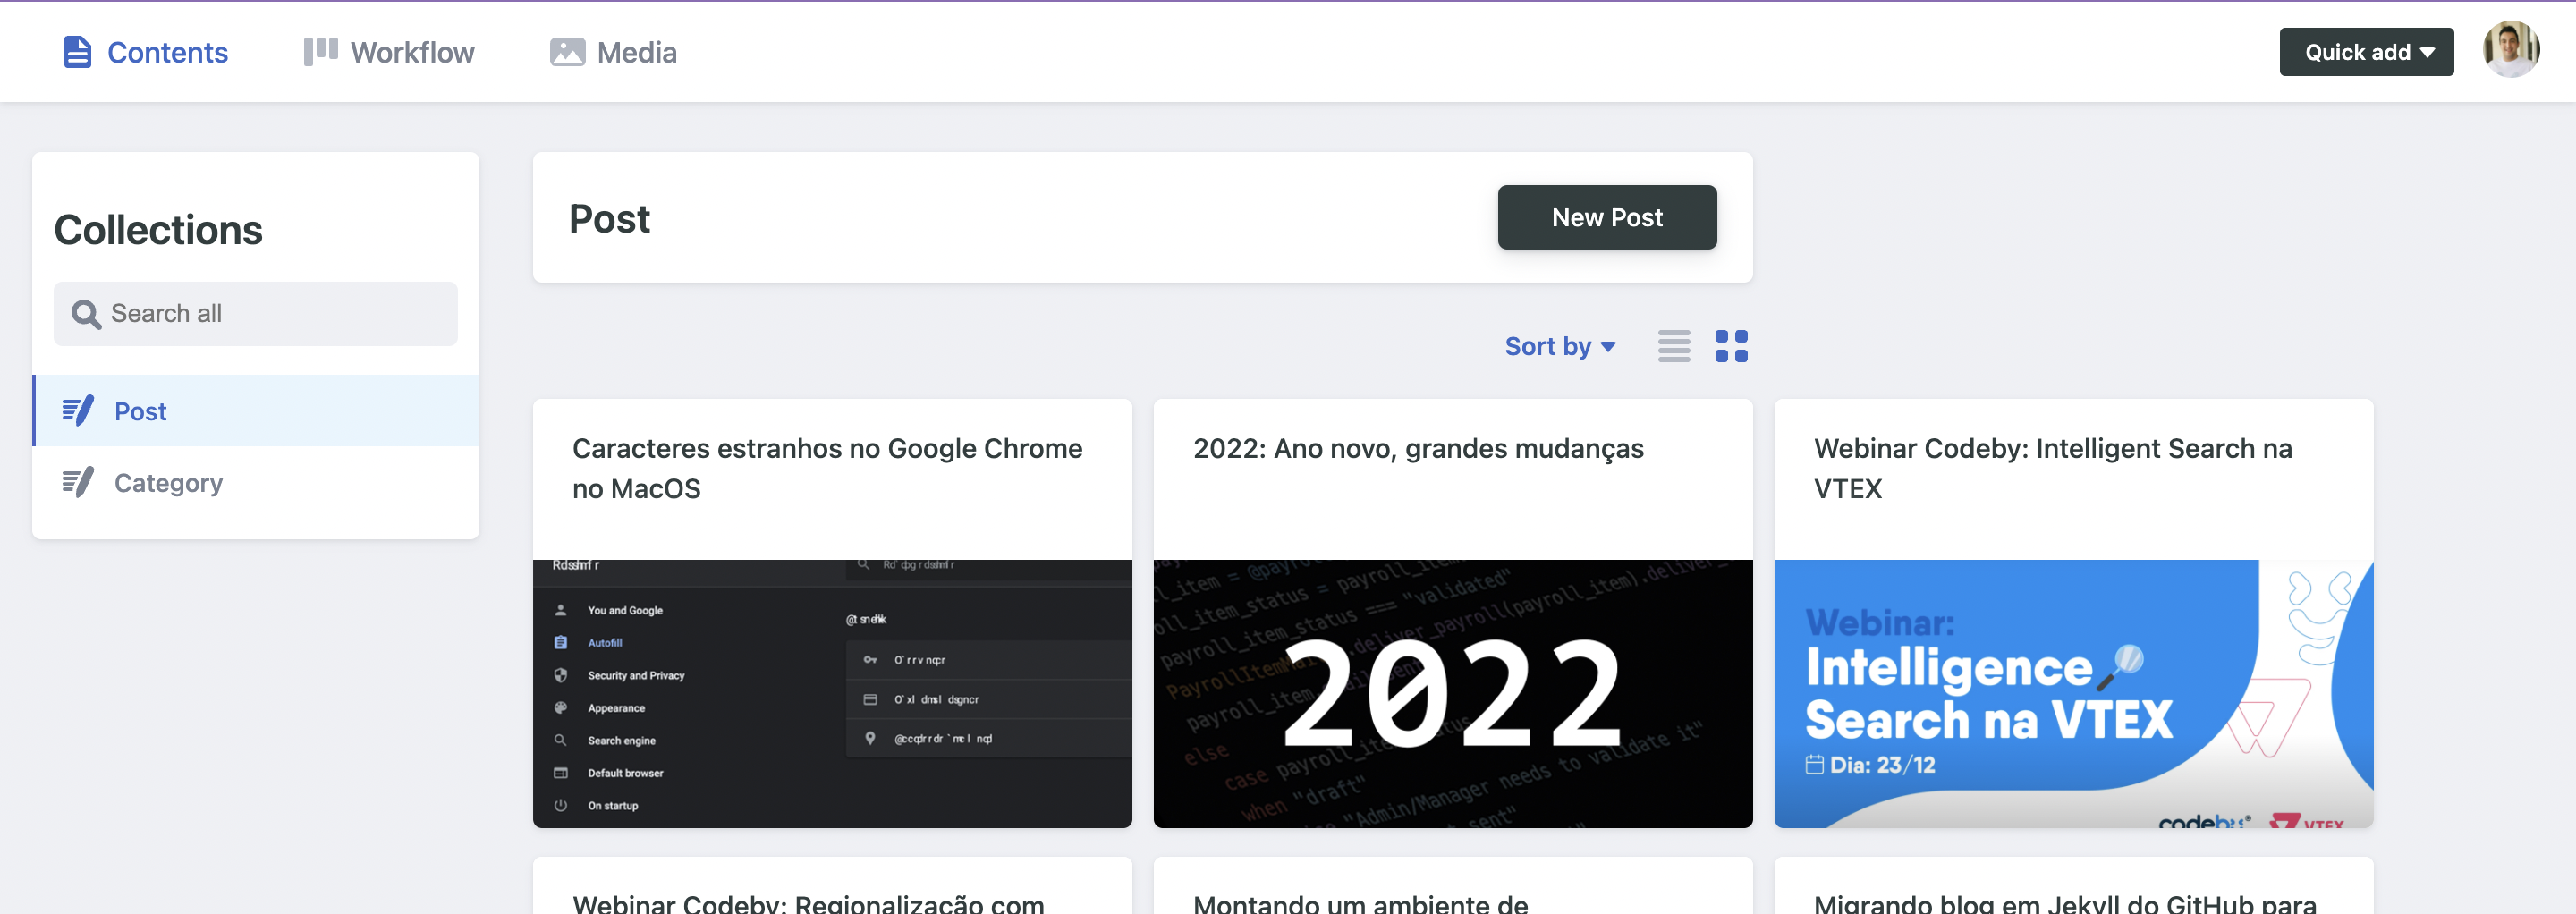Go to the Workflow tab

411,52
